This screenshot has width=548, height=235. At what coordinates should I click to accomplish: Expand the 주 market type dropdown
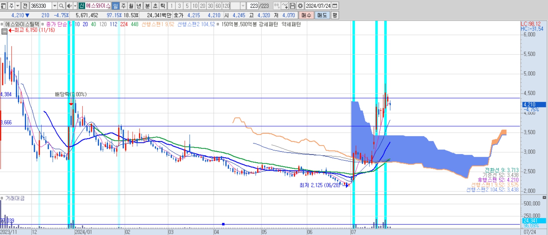[x=18, y=6]
